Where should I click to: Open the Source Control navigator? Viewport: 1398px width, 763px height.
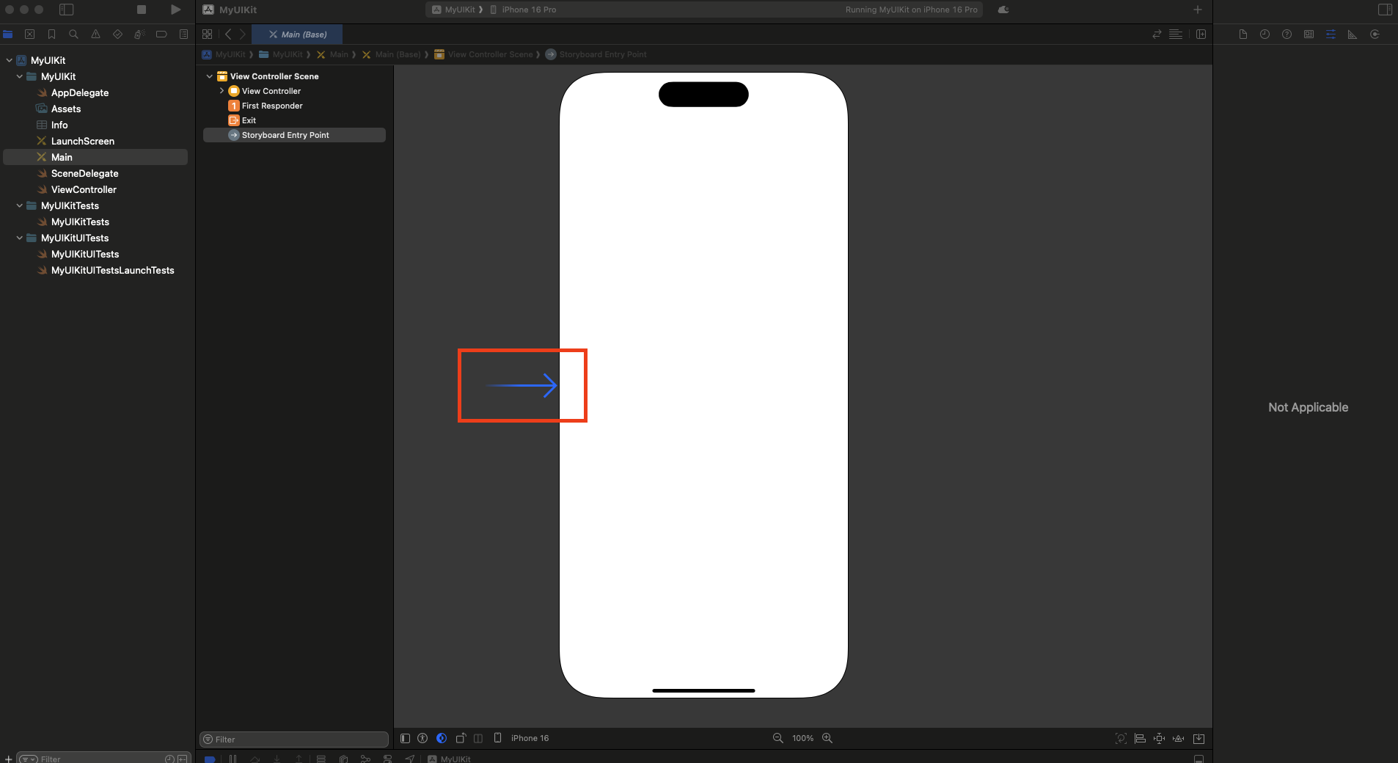30,34
